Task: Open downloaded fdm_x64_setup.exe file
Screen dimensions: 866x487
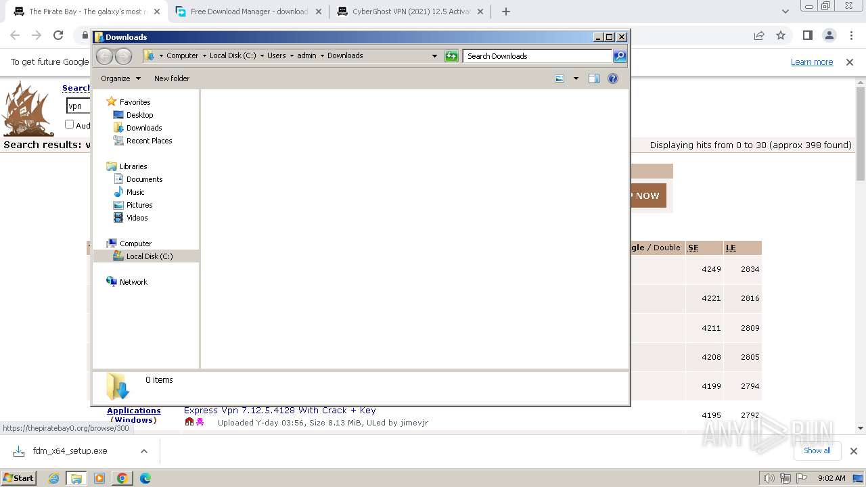Action: coord(70,451)
